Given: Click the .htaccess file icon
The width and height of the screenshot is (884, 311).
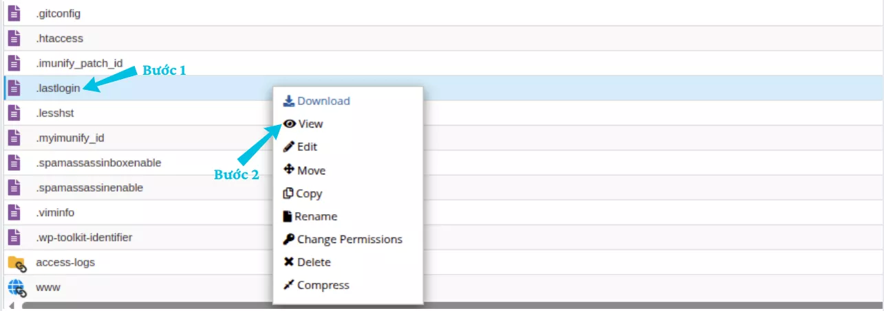Looking at the screenshot, I should tap(14, 38).
